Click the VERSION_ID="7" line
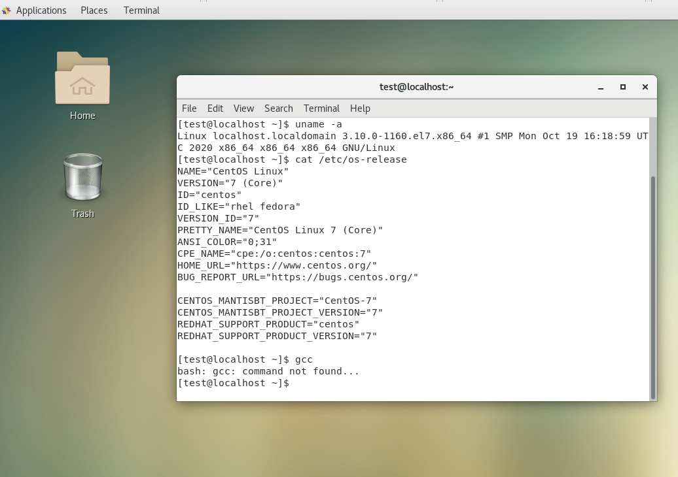This screenshot has height=477, width=678. point(219,218)
